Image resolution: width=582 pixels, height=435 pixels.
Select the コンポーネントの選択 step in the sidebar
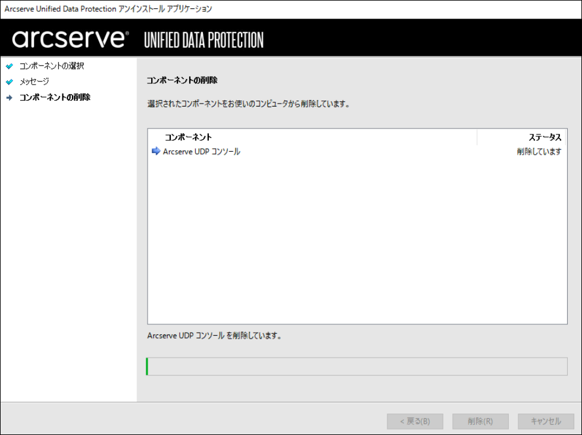click(52, 66)
